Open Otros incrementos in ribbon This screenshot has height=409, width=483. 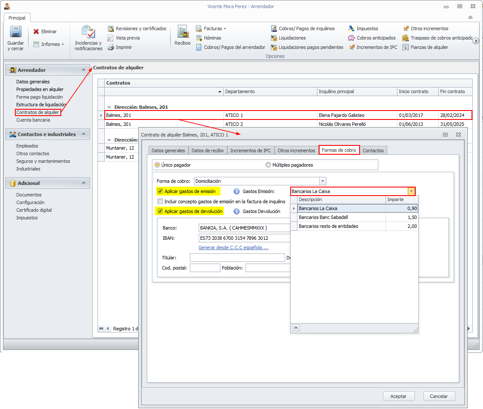(x=426, y=28)
